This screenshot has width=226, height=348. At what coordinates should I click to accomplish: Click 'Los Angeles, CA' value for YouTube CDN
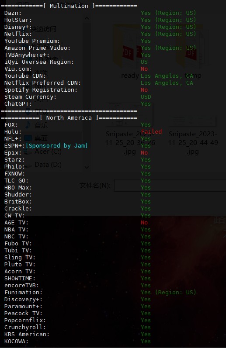(167, 76)
